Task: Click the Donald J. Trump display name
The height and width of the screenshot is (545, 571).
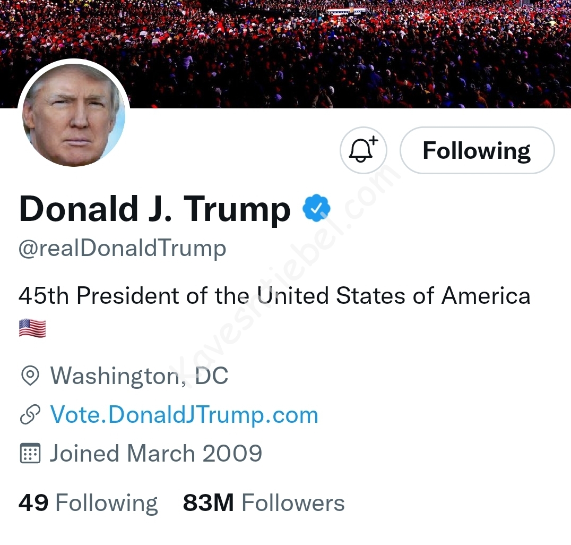Action: pyautogui.click(x=154, y=209)
